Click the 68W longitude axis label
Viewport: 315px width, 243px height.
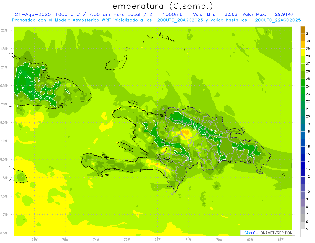point(281,239)
